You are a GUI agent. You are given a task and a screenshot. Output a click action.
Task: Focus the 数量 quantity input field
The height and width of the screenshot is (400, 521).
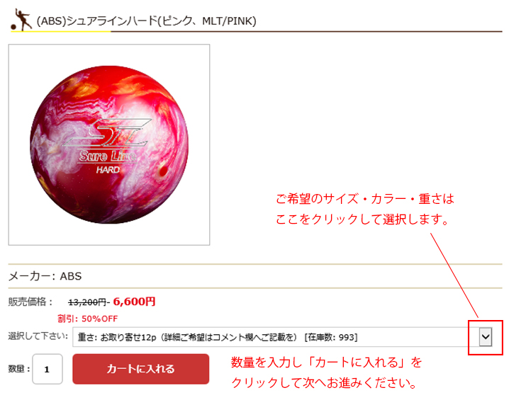(47, 369)
